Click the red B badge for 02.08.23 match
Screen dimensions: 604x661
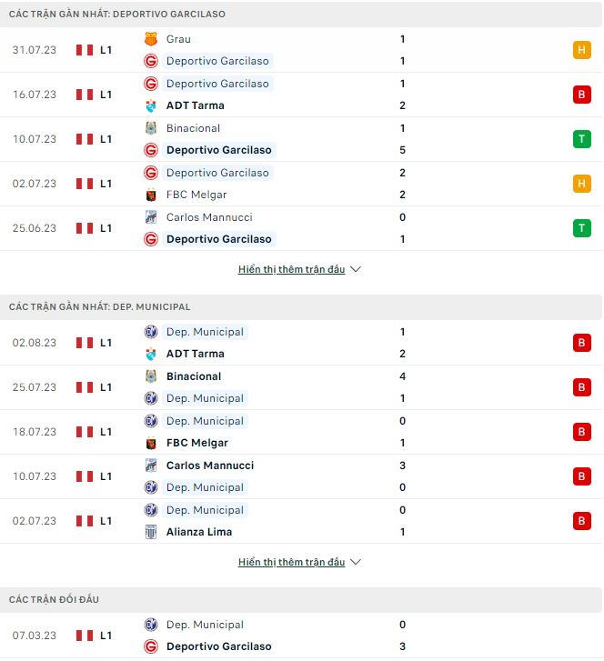[581, 343]
